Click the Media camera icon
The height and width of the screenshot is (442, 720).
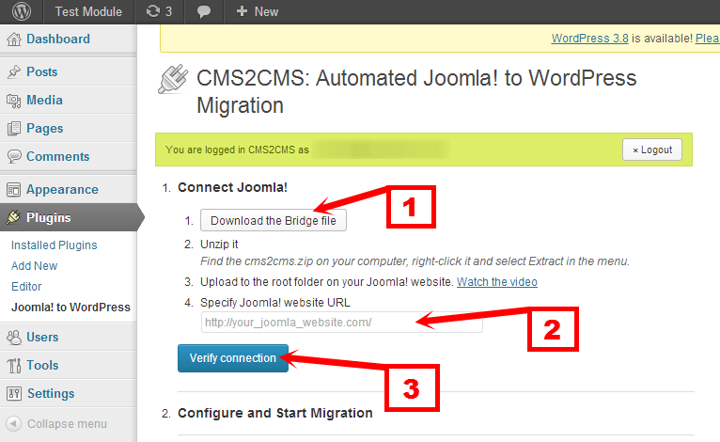click(14, 101)
